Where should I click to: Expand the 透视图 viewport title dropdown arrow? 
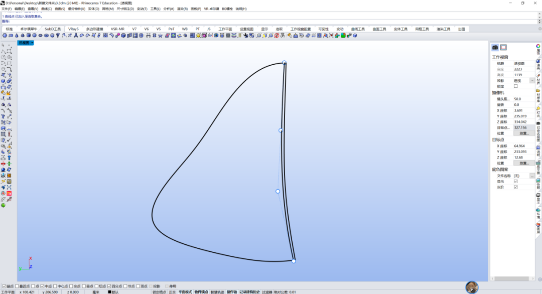click(32, 43)
